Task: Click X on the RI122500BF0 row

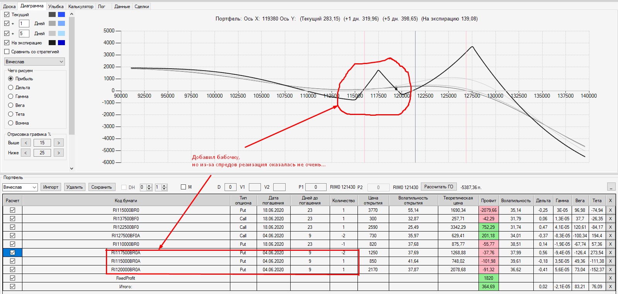Action: point(610,227)
